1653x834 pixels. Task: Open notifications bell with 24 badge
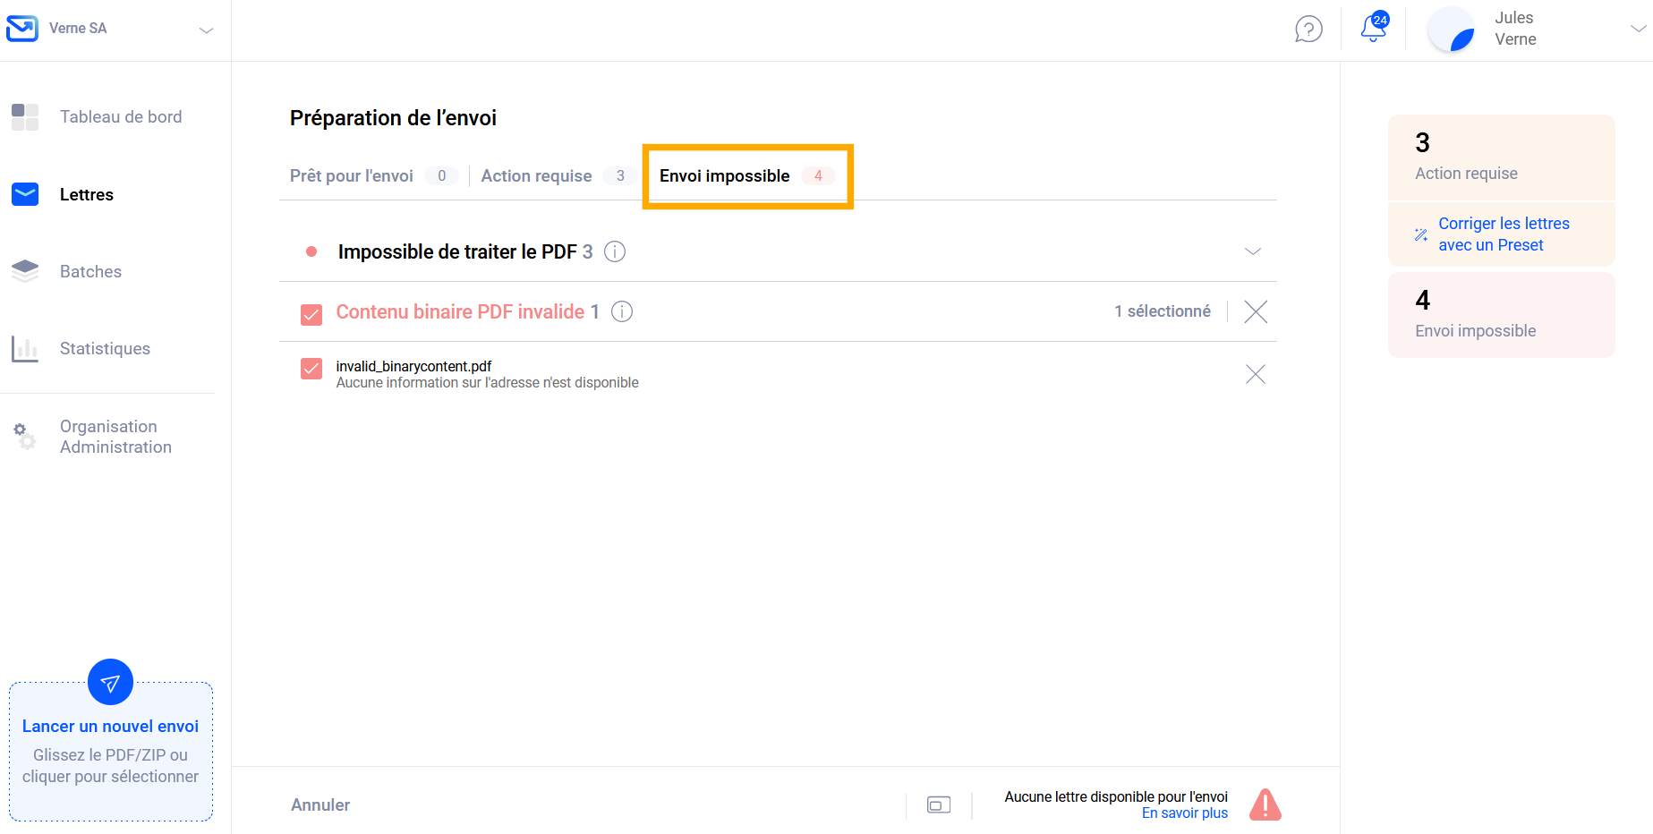[1373, 29]
